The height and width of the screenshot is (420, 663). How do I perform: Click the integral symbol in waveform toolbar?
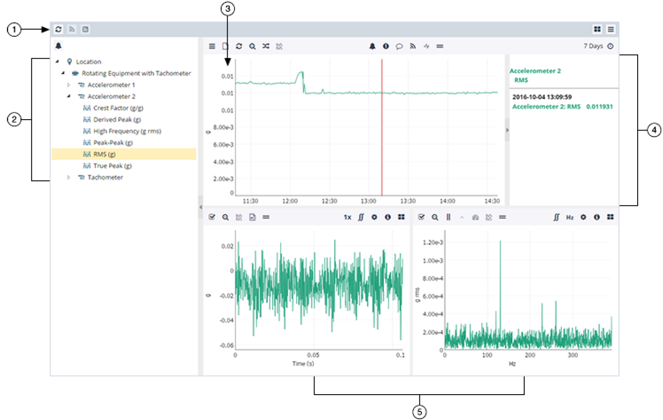click(362, 217)
